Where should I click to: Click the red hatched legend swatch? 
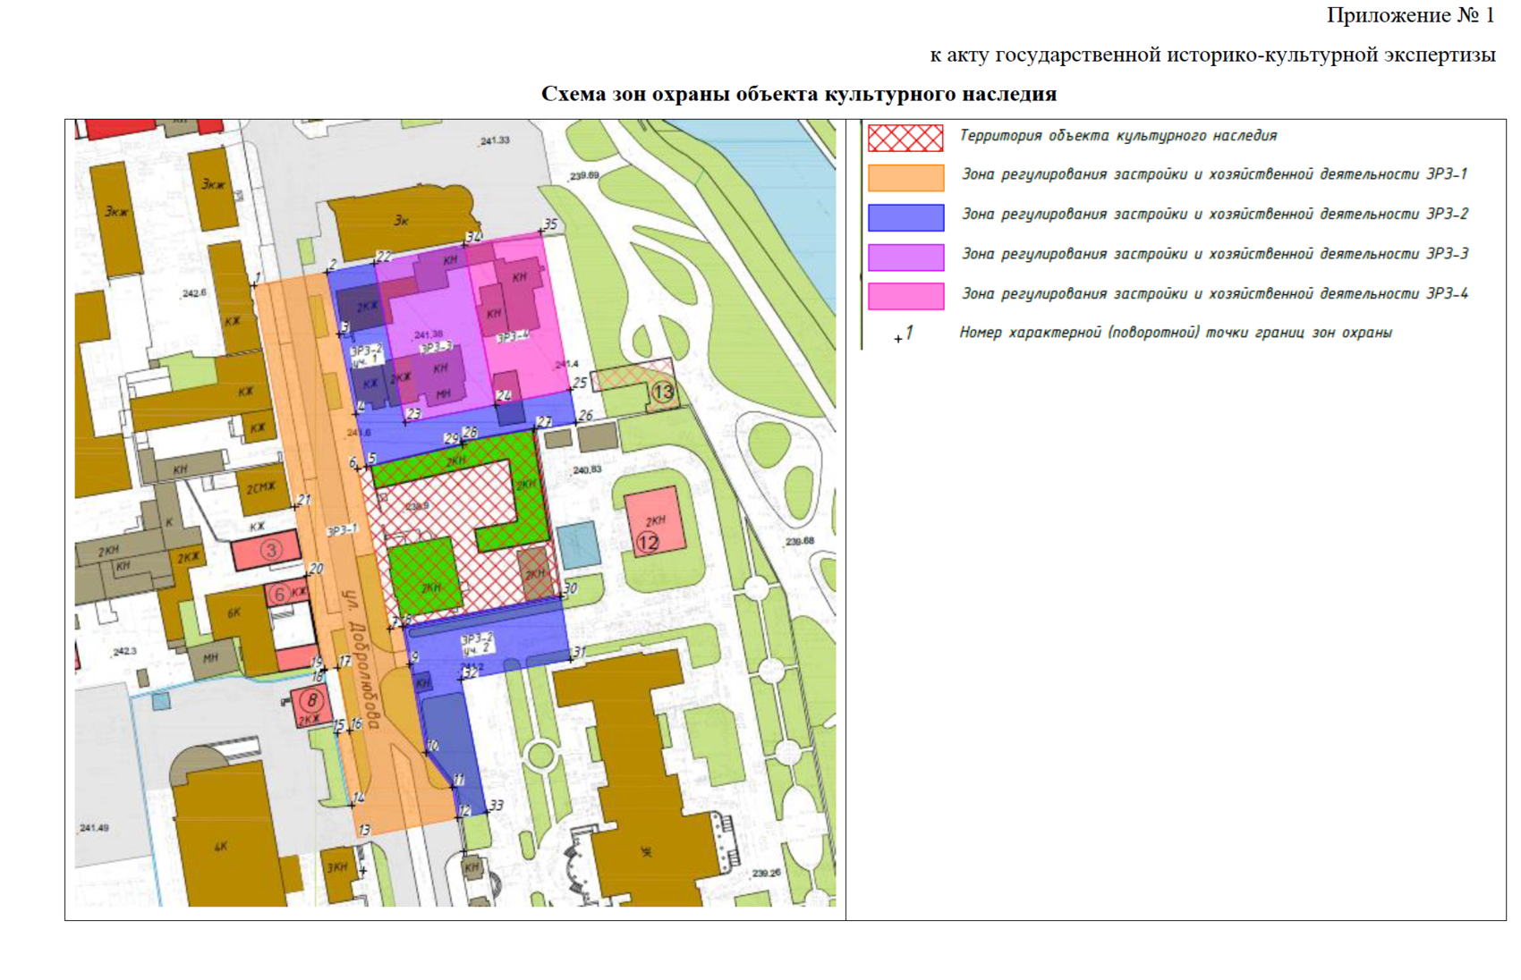[905, 138]
